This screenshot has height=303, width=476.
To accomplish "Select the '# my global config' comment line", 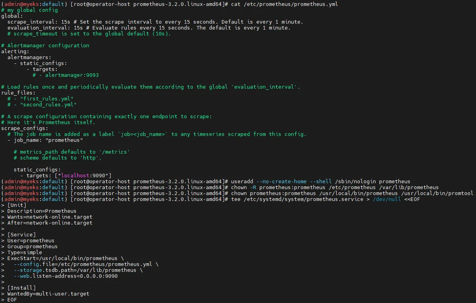I will [x=30, y=10].
